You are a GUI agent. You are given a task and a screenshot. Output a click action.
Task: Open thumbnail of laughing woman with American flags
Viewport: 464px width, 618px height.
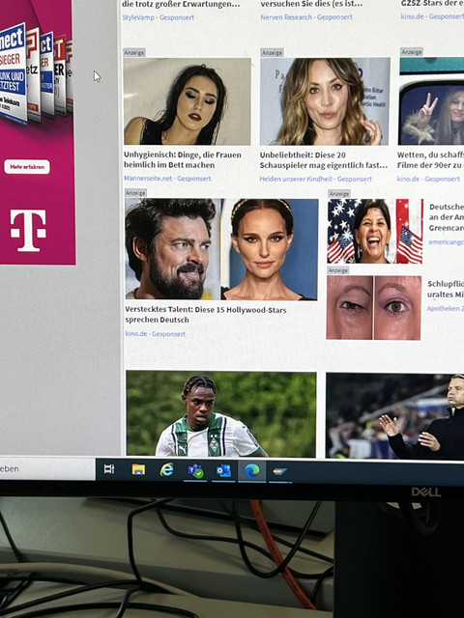pos(375,231)
